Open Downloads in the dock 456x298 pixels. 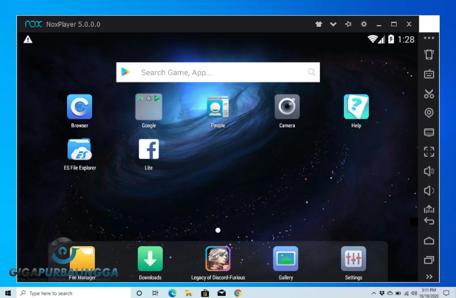pyautogui.click(x=150, y=258)
